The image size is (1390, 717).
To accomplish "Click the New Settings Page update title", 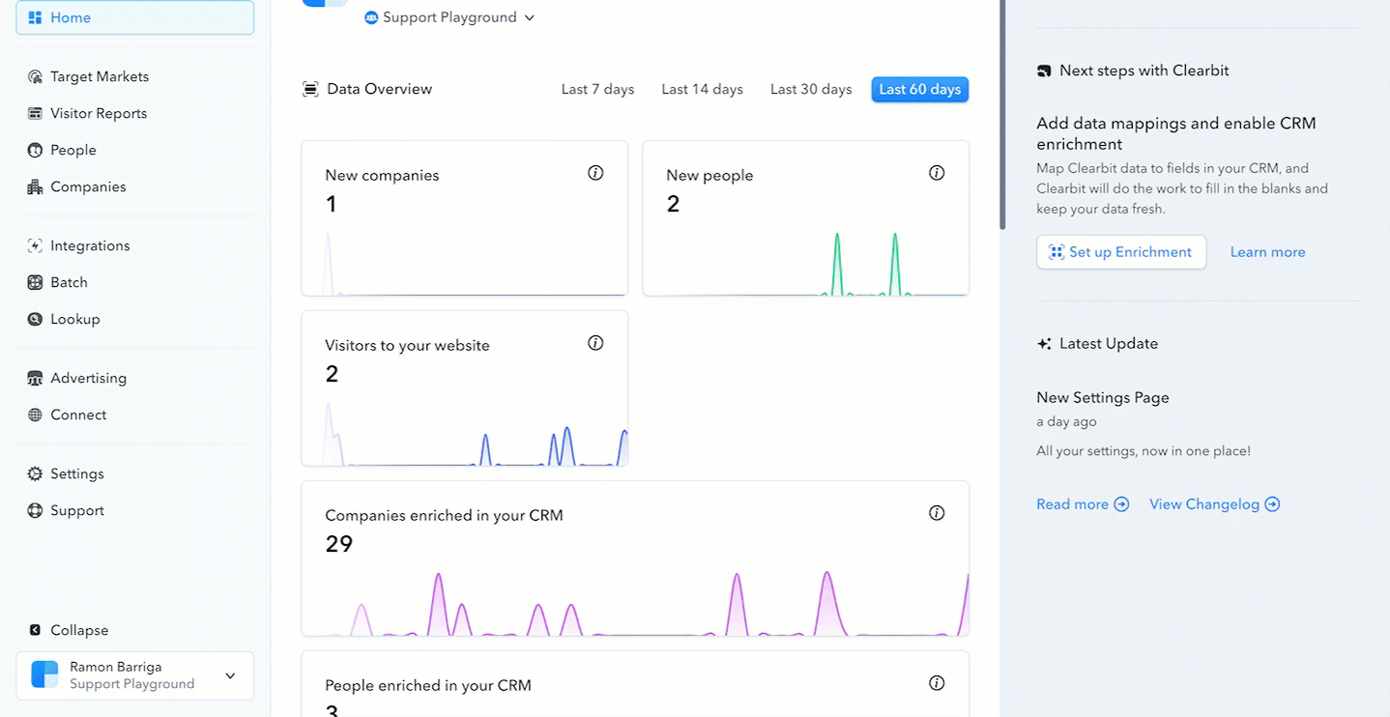I will click(1103, 397).
